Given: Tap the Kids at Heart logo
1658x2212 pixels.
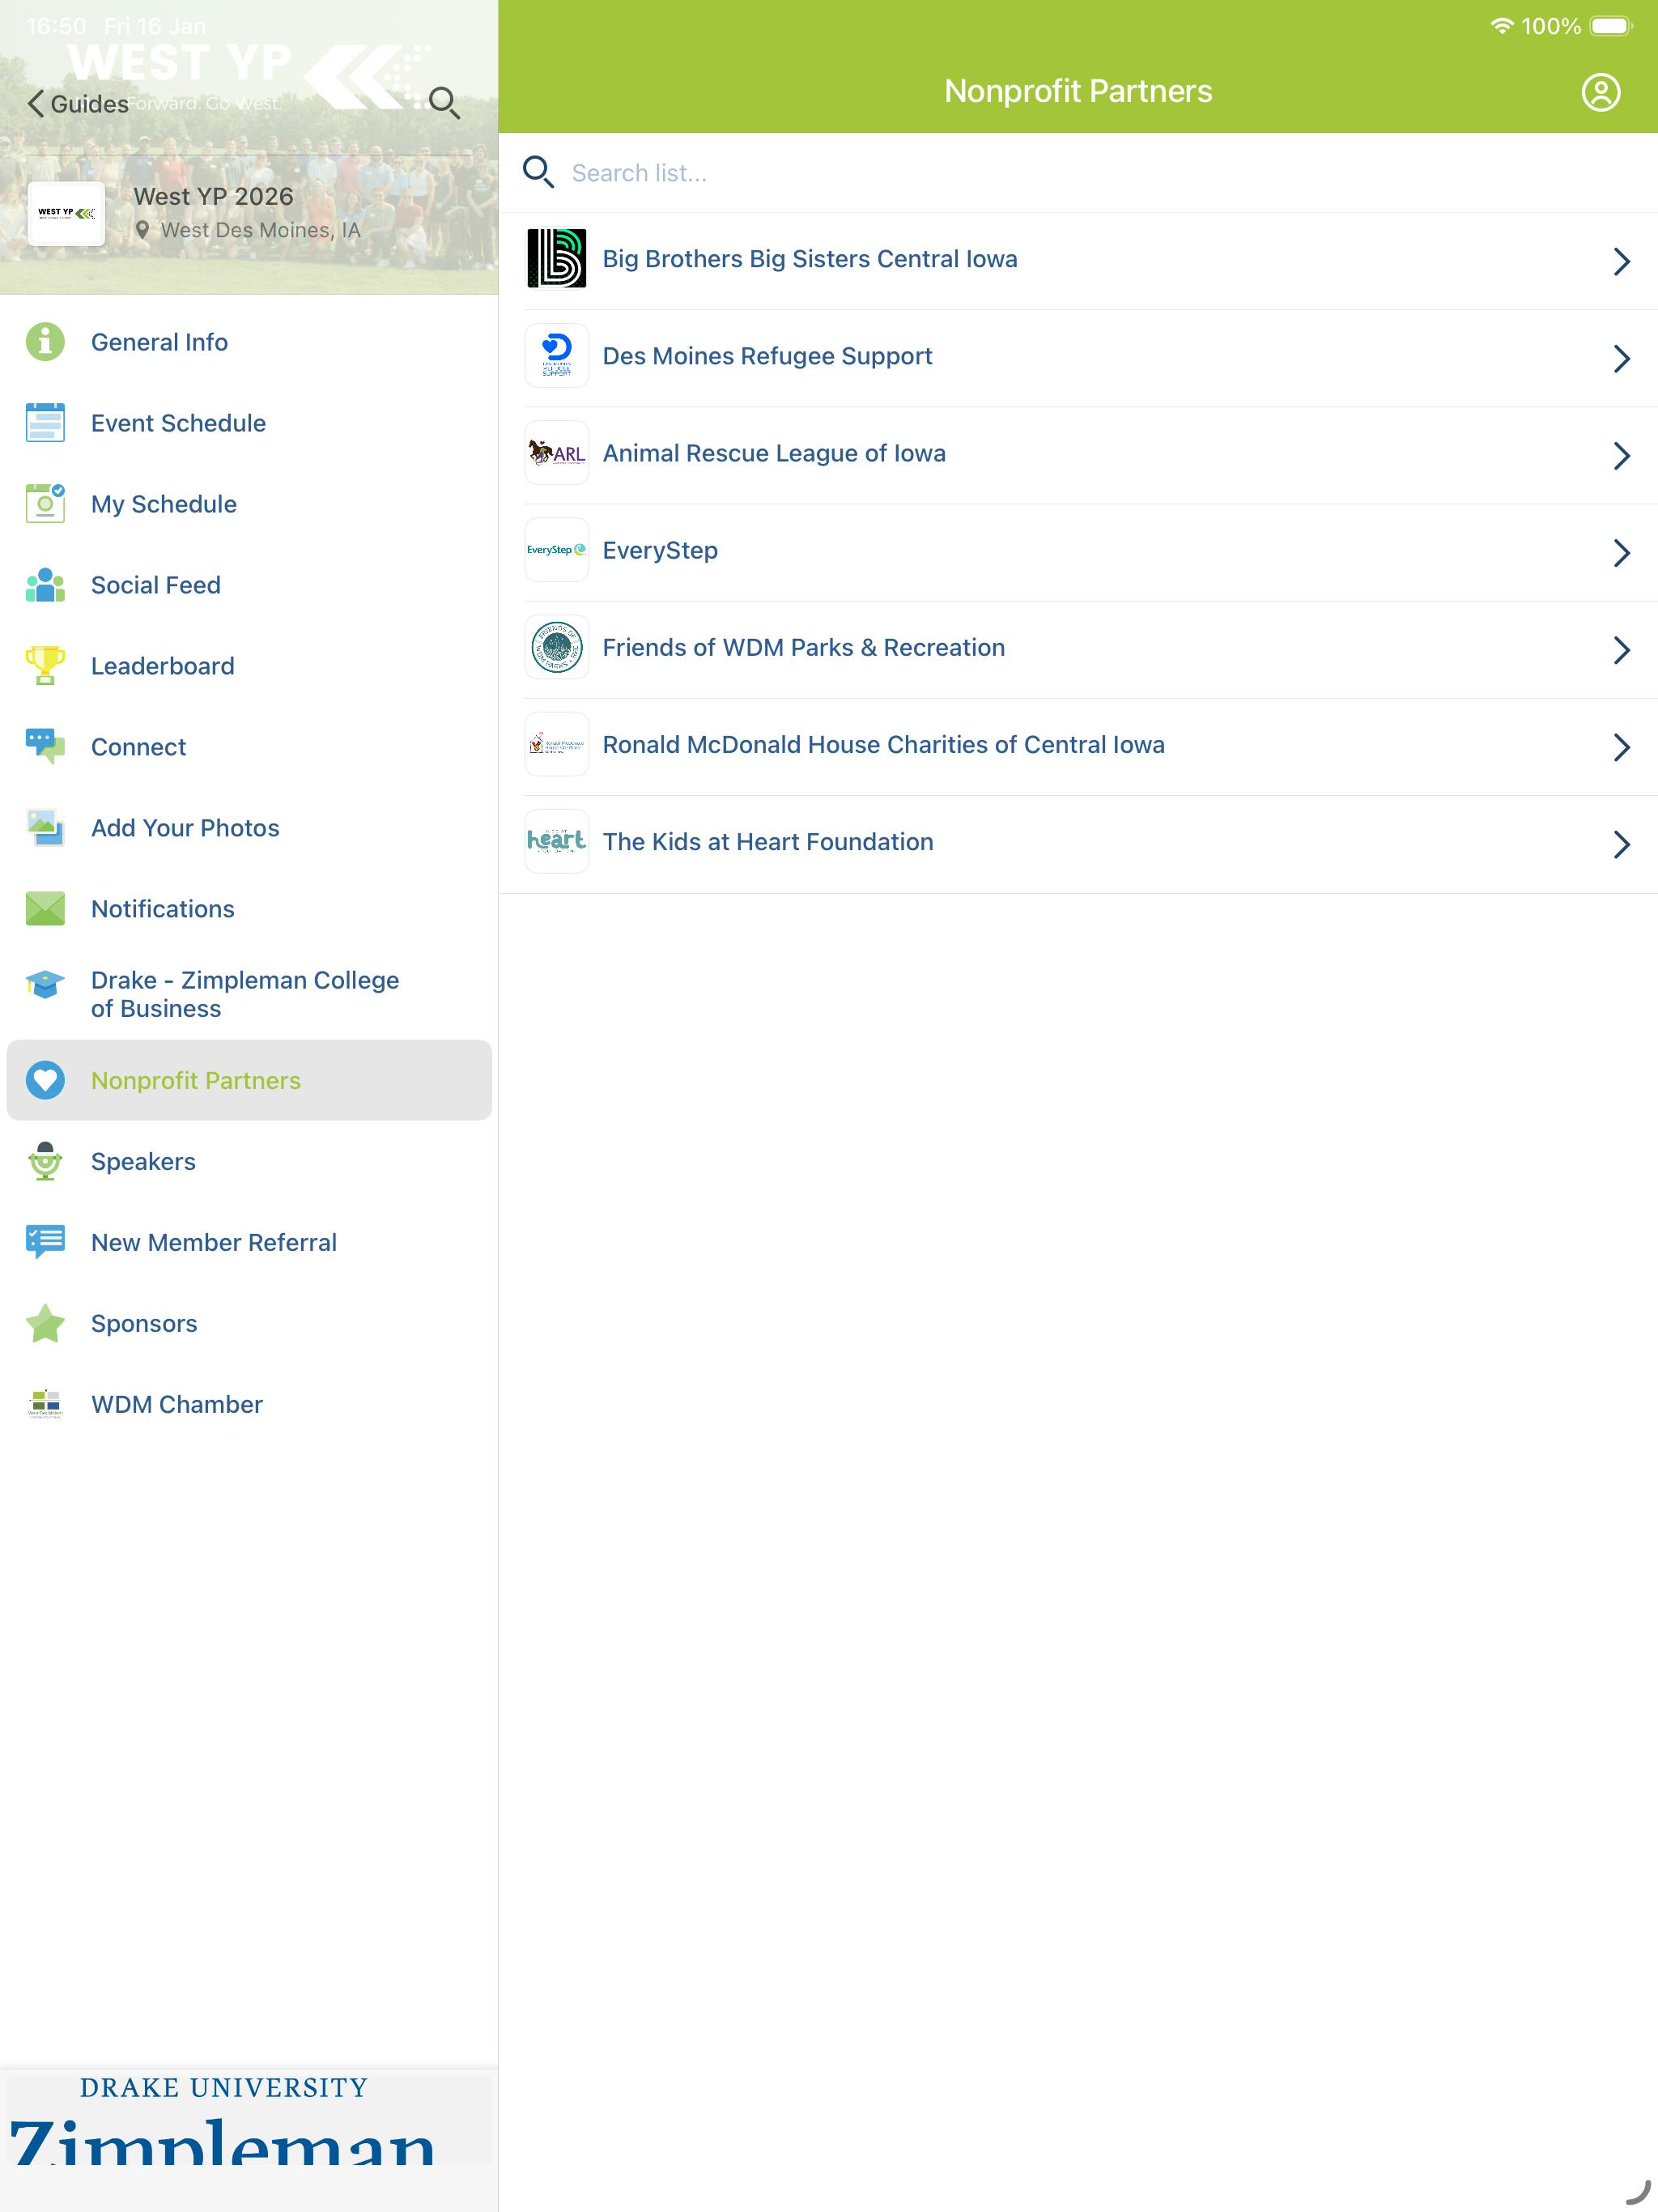Looking at the screenshot, I should (557, 841).
